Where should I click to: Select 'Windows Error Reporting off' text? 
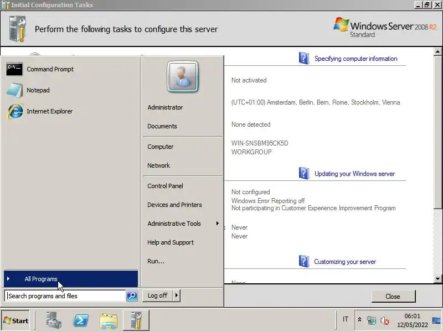(268, 201)
